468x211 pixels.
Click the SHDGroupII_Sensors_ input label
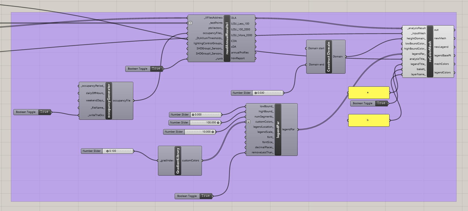209,54
